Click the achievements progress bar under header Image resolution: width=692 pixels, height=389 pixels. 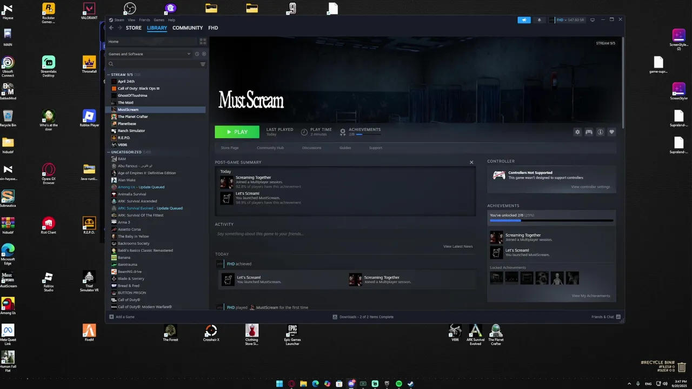click(368, 134)
